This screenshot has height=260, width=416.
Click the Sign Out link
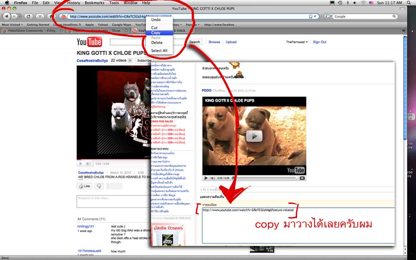click(x=319, y=42)
